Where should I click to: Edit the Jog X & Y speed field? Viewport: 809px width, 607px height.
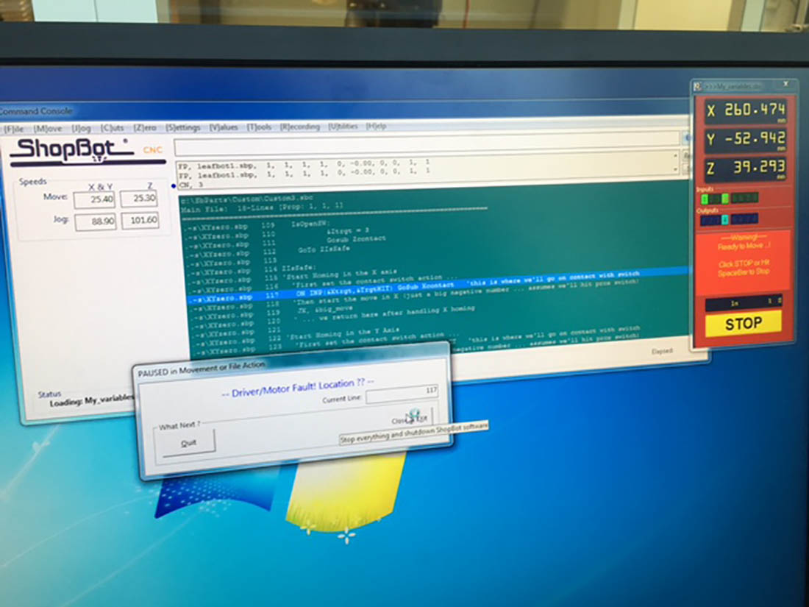[96, 222]
